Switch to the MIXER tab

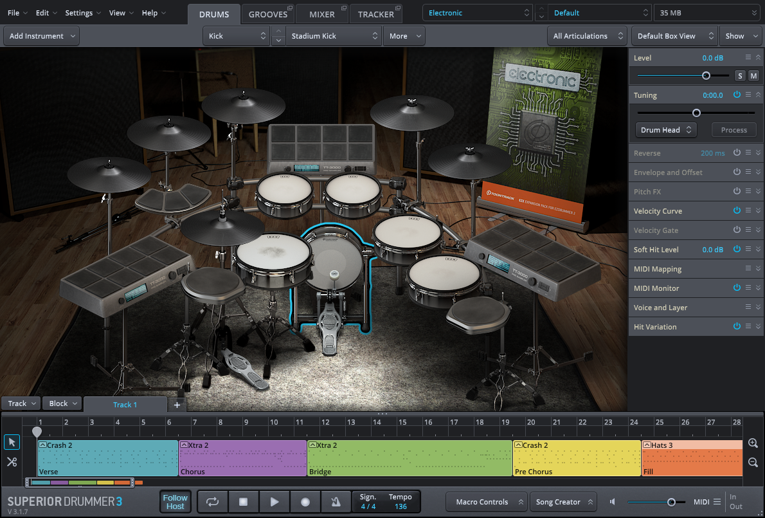(321, 14)
